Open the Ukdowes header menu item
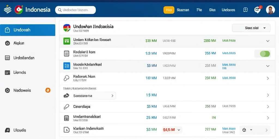 click(x=228, y=10)
